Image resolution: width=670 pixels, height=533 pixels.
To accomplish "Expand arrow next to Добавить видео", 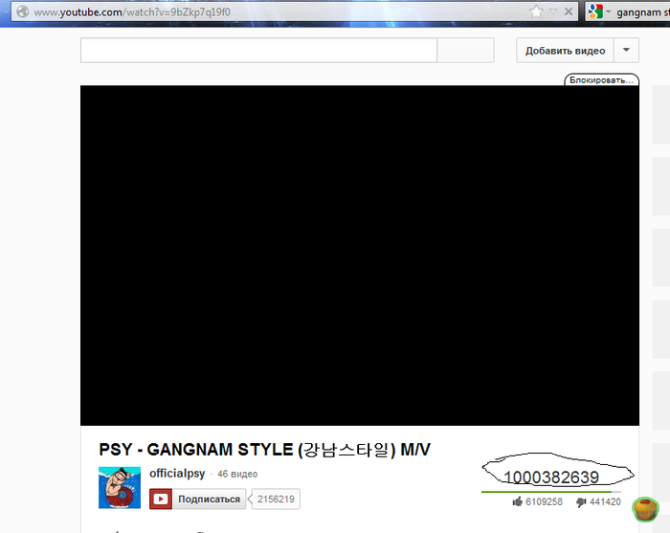I will [x=626, y=51].
